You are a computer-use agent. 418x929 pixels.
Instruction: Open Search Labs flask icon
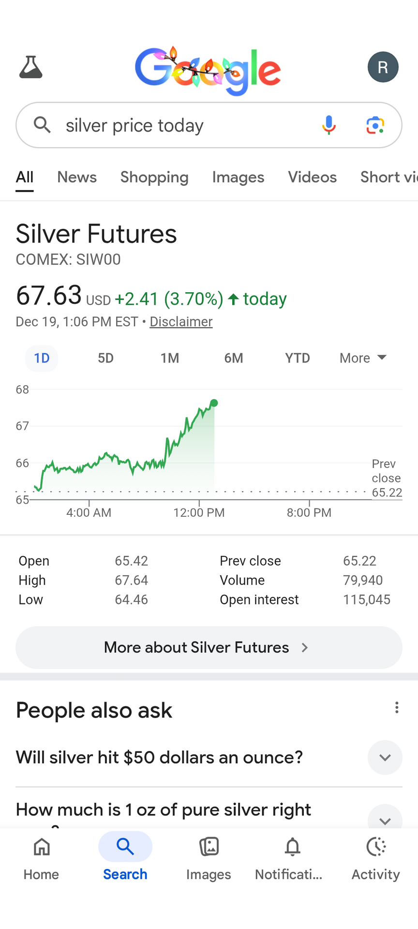coord(31,67)
